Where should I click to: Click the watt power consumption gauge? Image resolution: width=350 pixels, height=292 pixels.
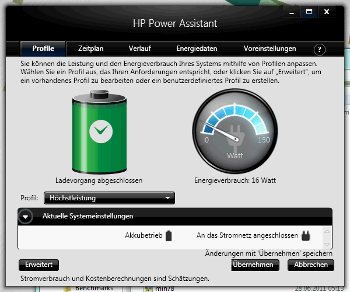click(x=235, y=131)
